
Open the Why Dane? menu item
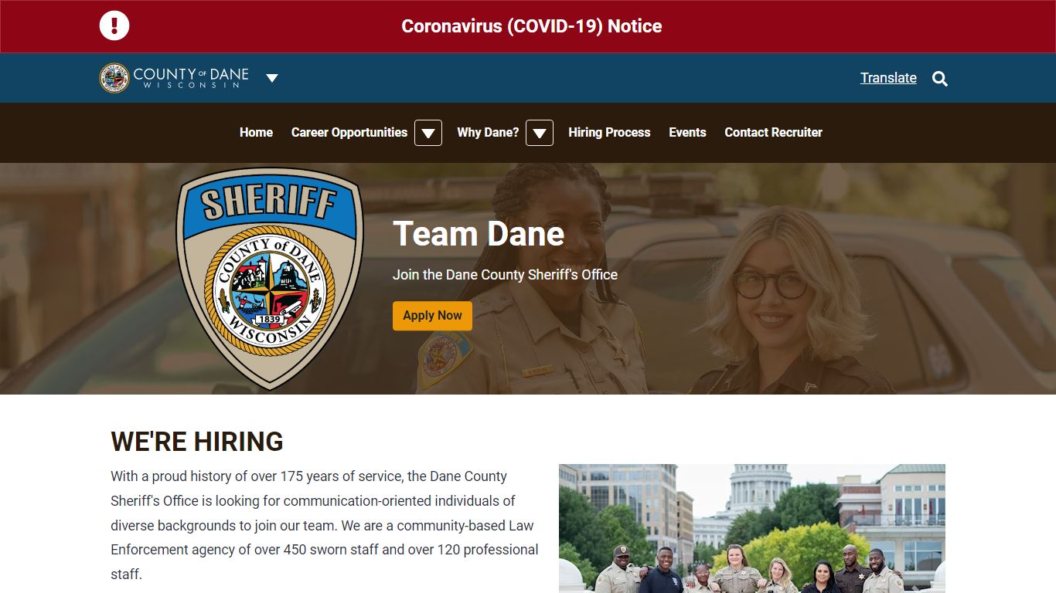pos(488,133)
